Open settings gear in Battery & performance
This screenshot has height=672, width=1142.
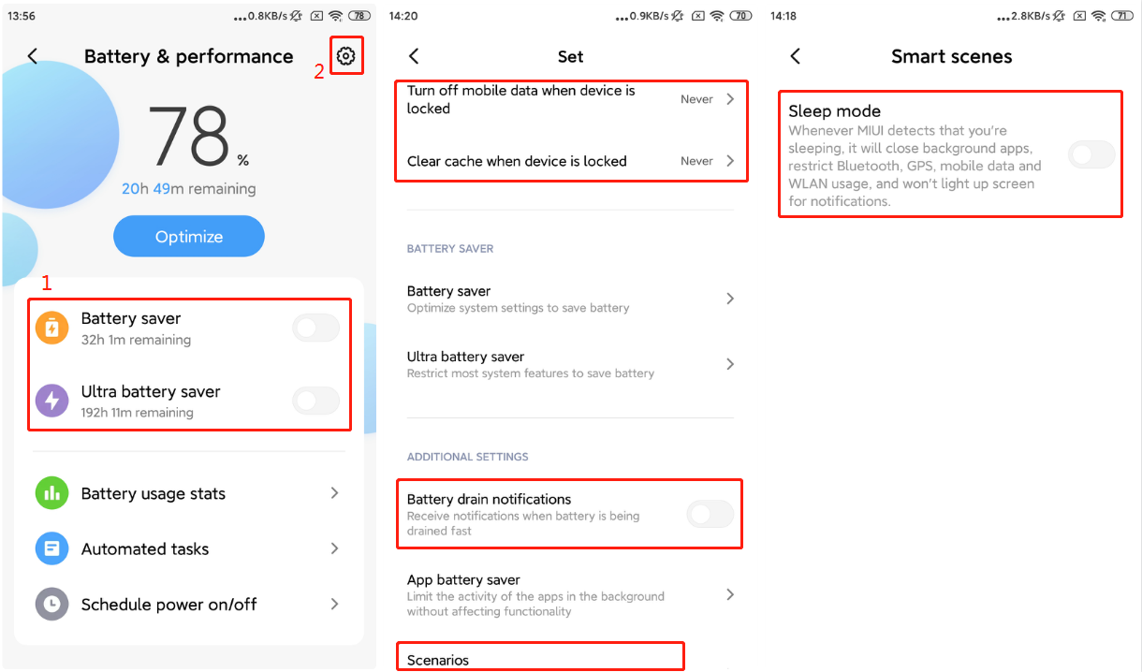tap(346, 56)
